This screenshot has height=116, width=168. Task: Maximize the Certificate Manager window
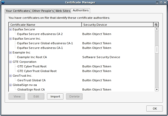[x=161, y=2]
